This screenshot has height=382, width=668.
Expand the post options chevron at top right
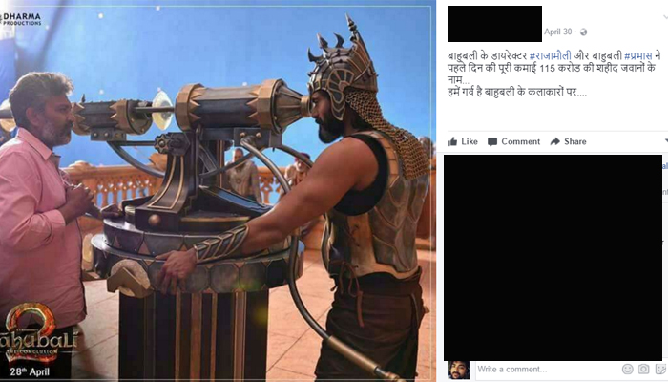pyautogui.click(x=665, y=17)
